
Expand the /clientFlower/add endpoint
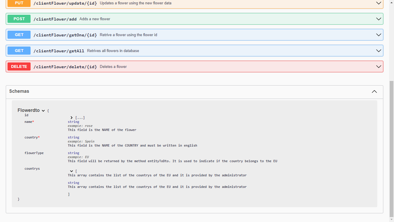378,19
